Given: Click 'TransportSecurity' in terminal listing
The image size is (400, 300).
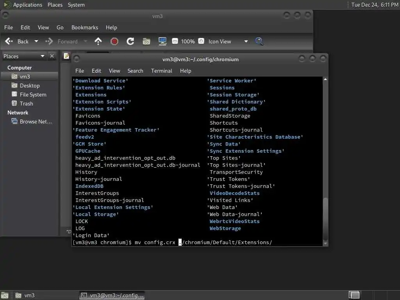Looking at the screenshot, I should click(x=236, y=172).
